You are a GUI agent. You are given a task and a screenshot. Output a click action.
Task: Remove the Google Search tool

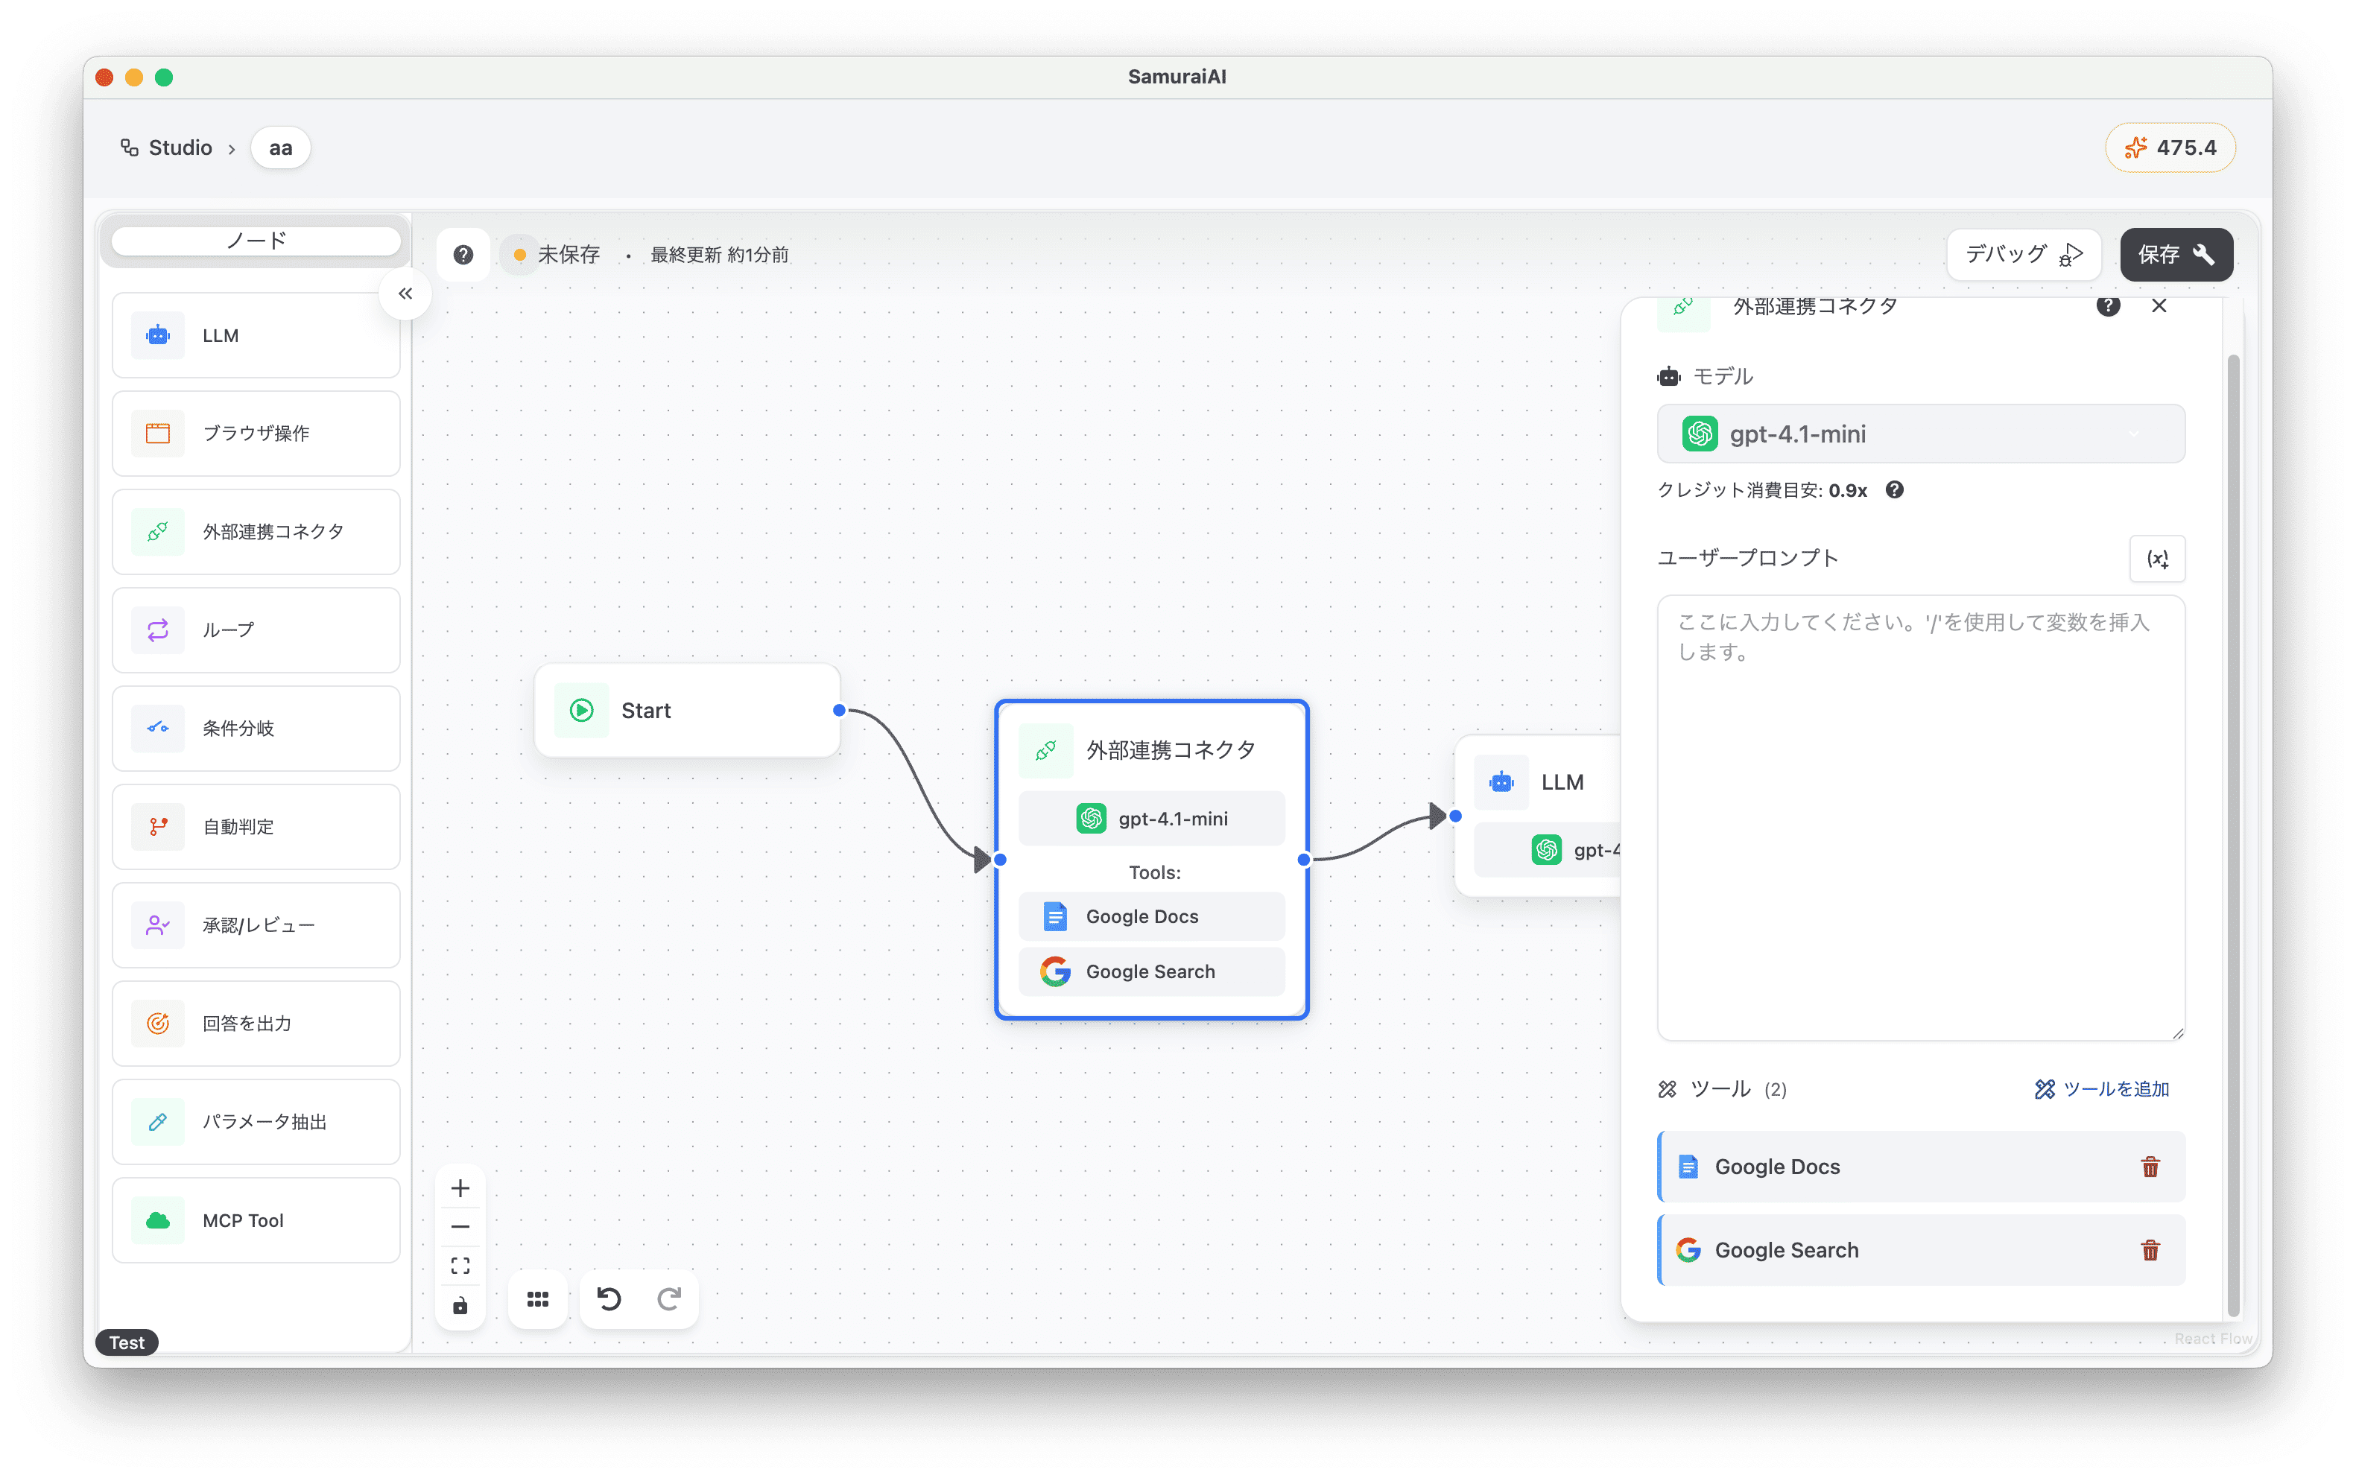[2150, 1250]
